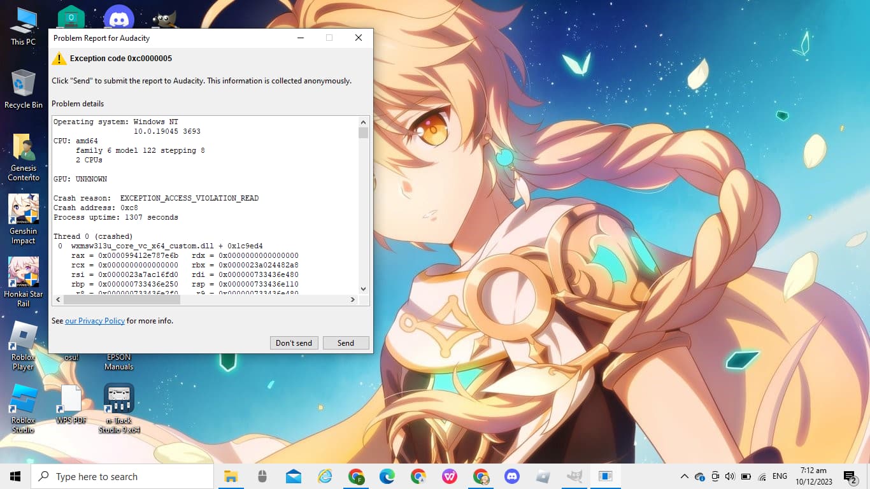Image resolution: width=870 pixels, height=489 pixels.
Task: Open the Mail app from the taskbar
Action: click(294, 476)
